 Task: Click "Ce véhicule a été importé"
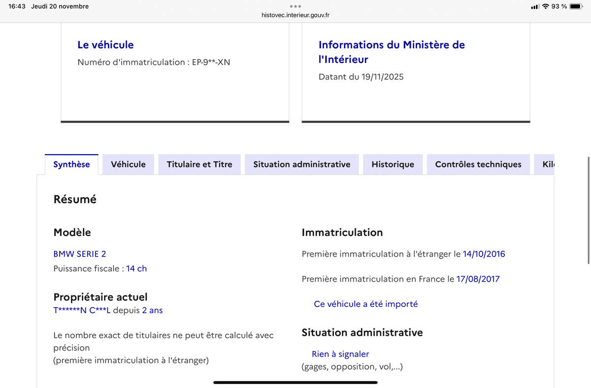(x=365, y=304)
